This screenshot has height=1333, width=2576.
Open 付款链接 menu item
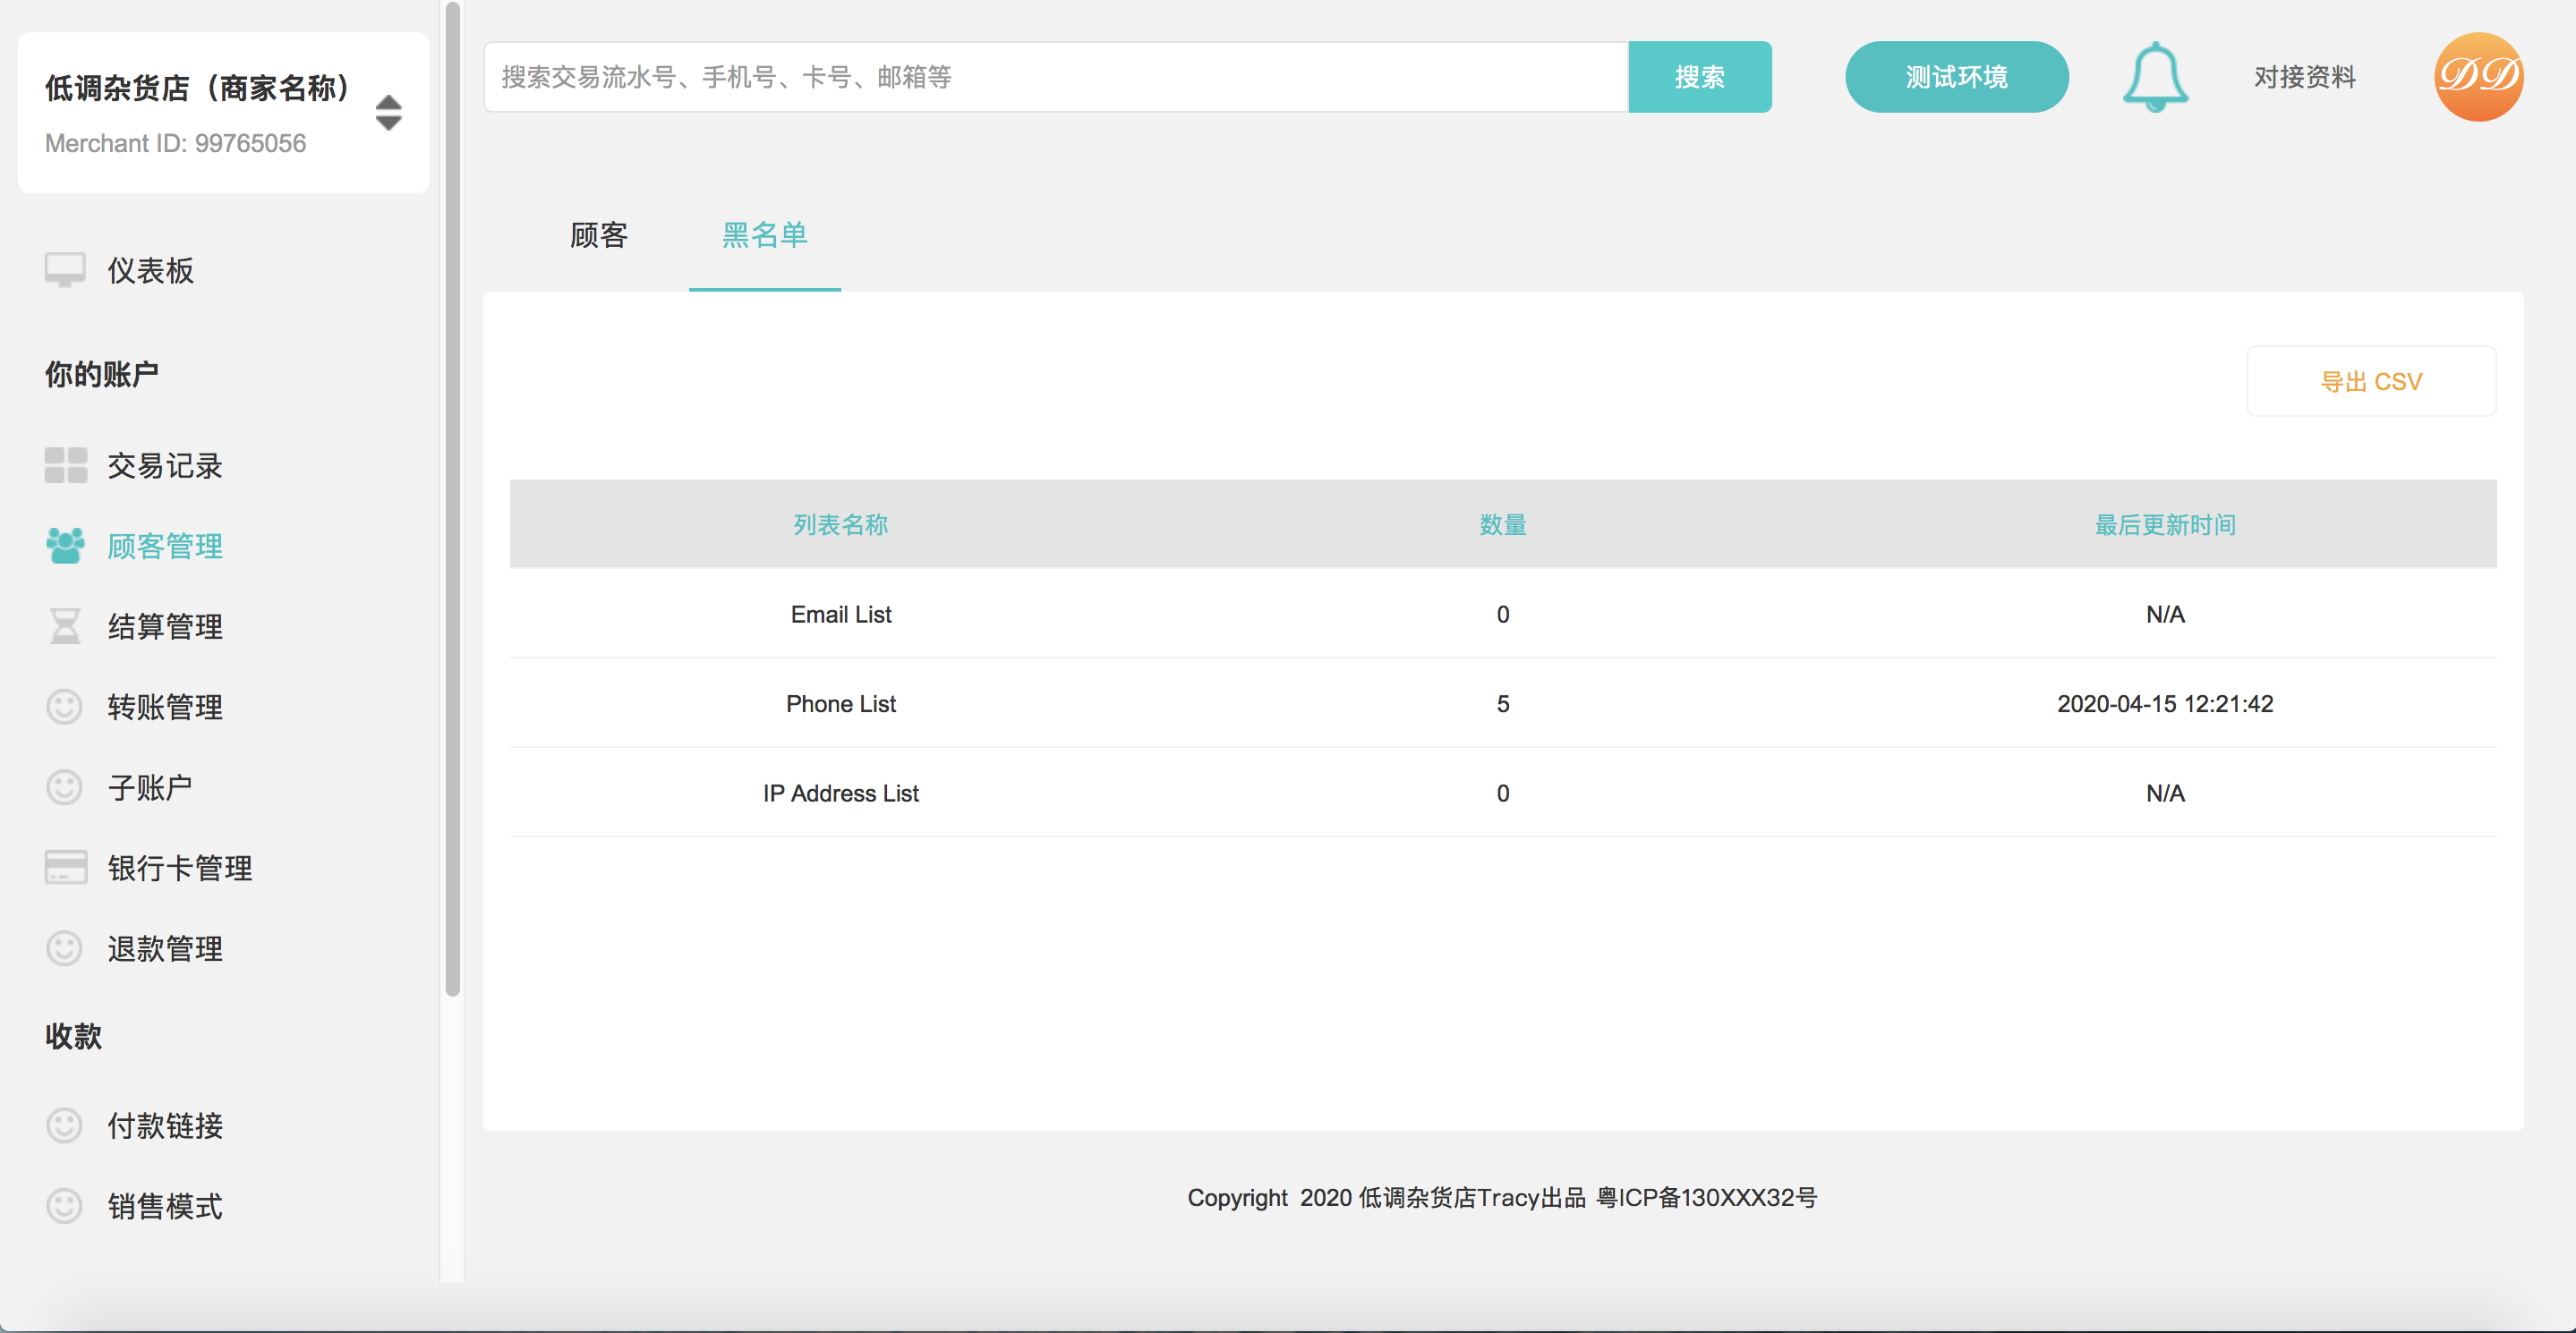[165, 1126]
